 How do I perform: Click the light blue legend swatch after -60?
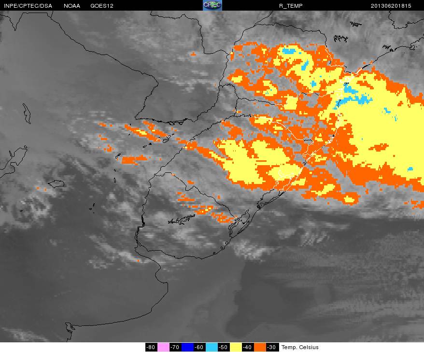[212, 347]
